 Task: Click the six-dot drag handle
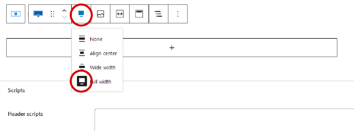pyautogui.click(x=53, y=14)
